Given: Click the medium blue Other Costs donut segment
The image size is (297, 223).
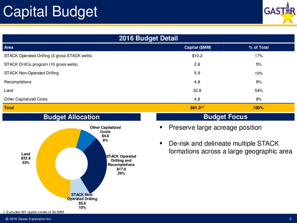Looking at the screenshot, I should [x=85, y=141].
